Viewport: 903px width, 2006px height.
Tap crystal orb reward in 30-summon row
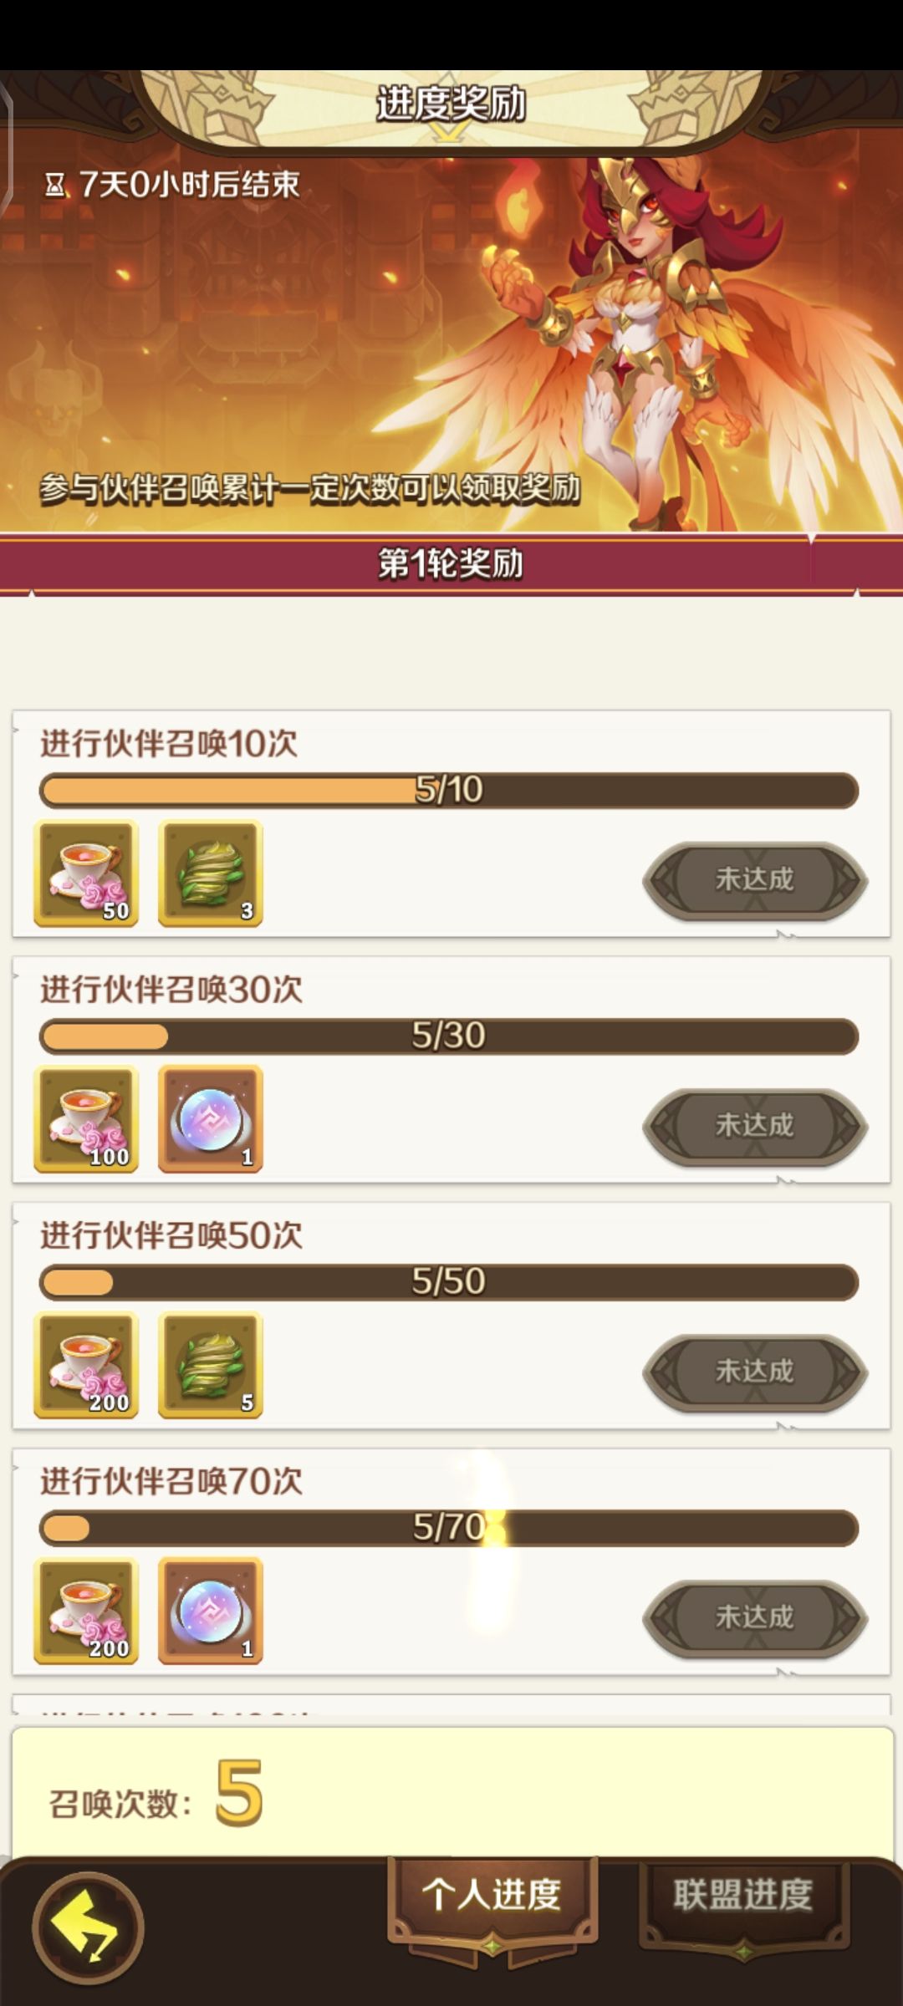pos(211,1119)
